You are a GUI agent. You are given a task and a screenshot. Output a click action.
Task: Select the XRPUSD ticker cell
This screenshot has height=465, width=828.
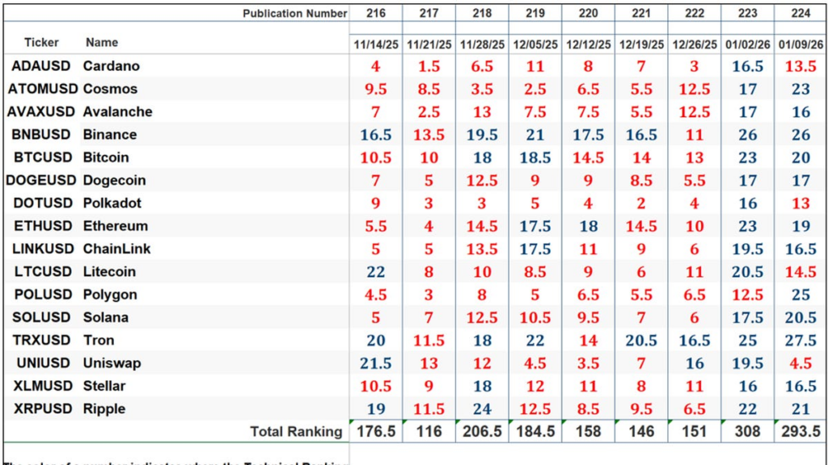(x=42, y=408)
